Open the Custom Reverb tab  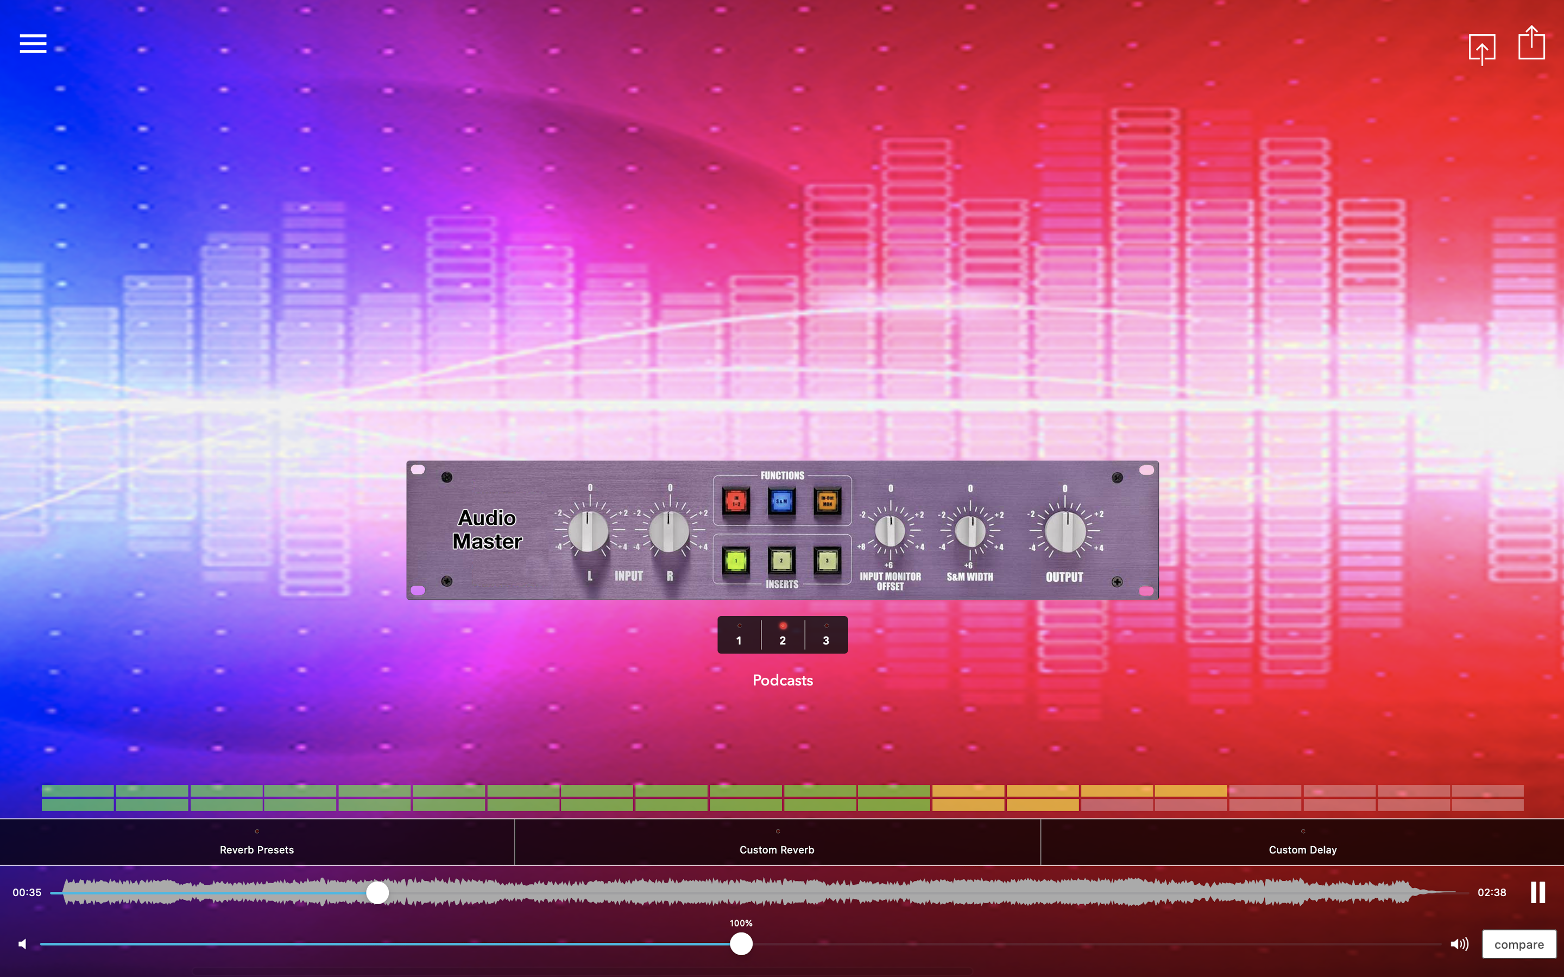click(x=777, y=842)
